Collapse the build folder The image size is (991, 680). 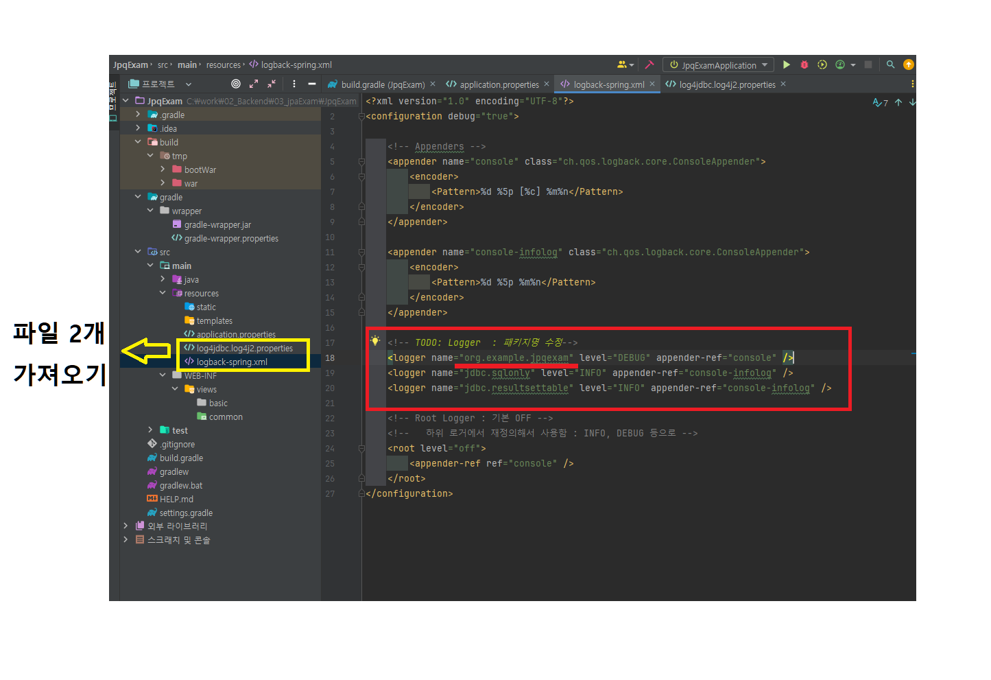pyautogui.click(x=138, y=141)
